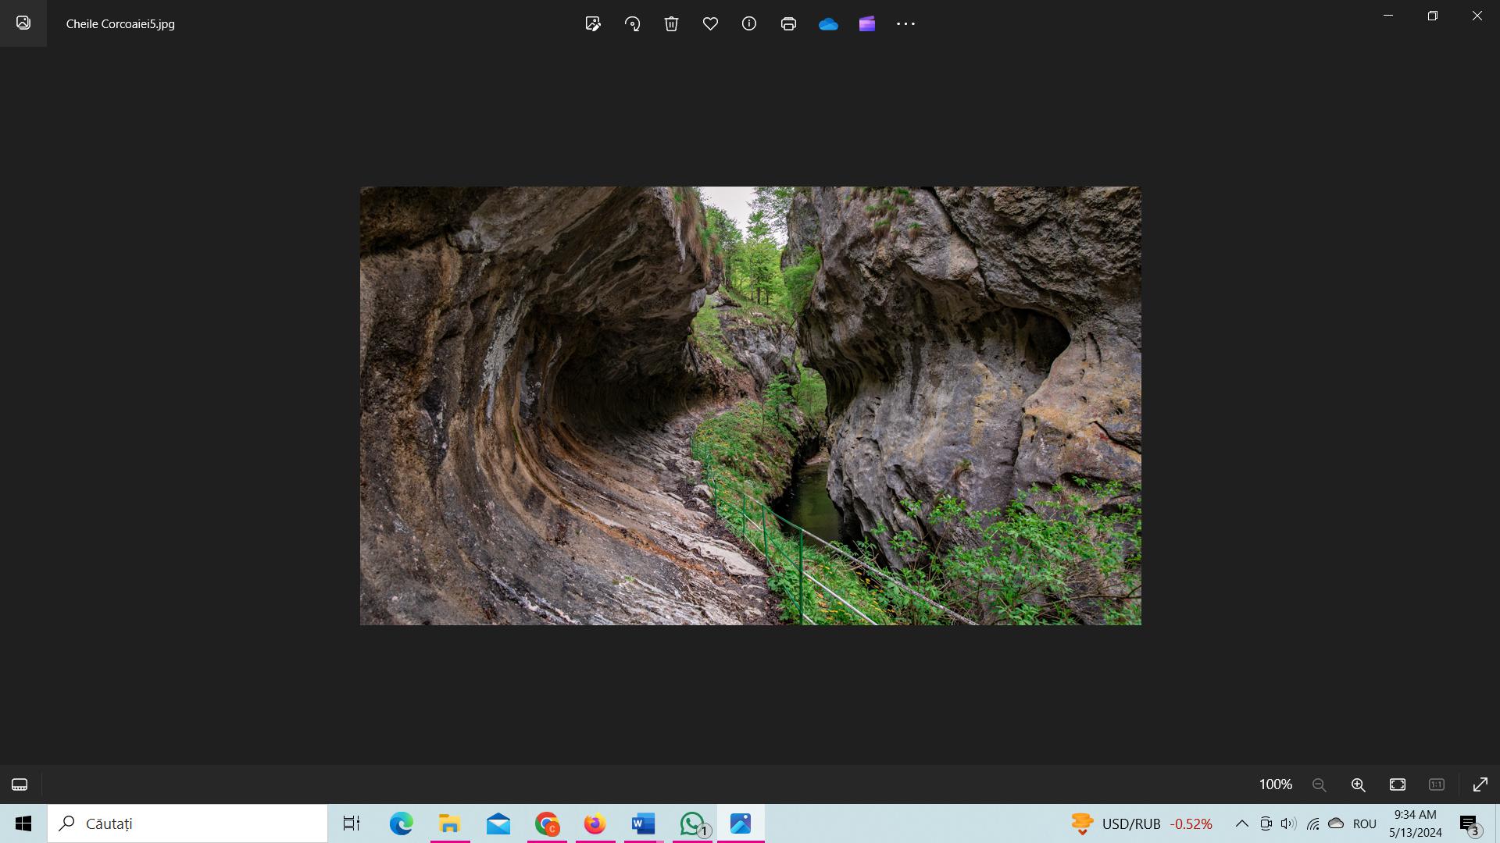This screenshot has width=1500, height=843.
Task: Click the displayed canyon photo
Action: (750, 405)
